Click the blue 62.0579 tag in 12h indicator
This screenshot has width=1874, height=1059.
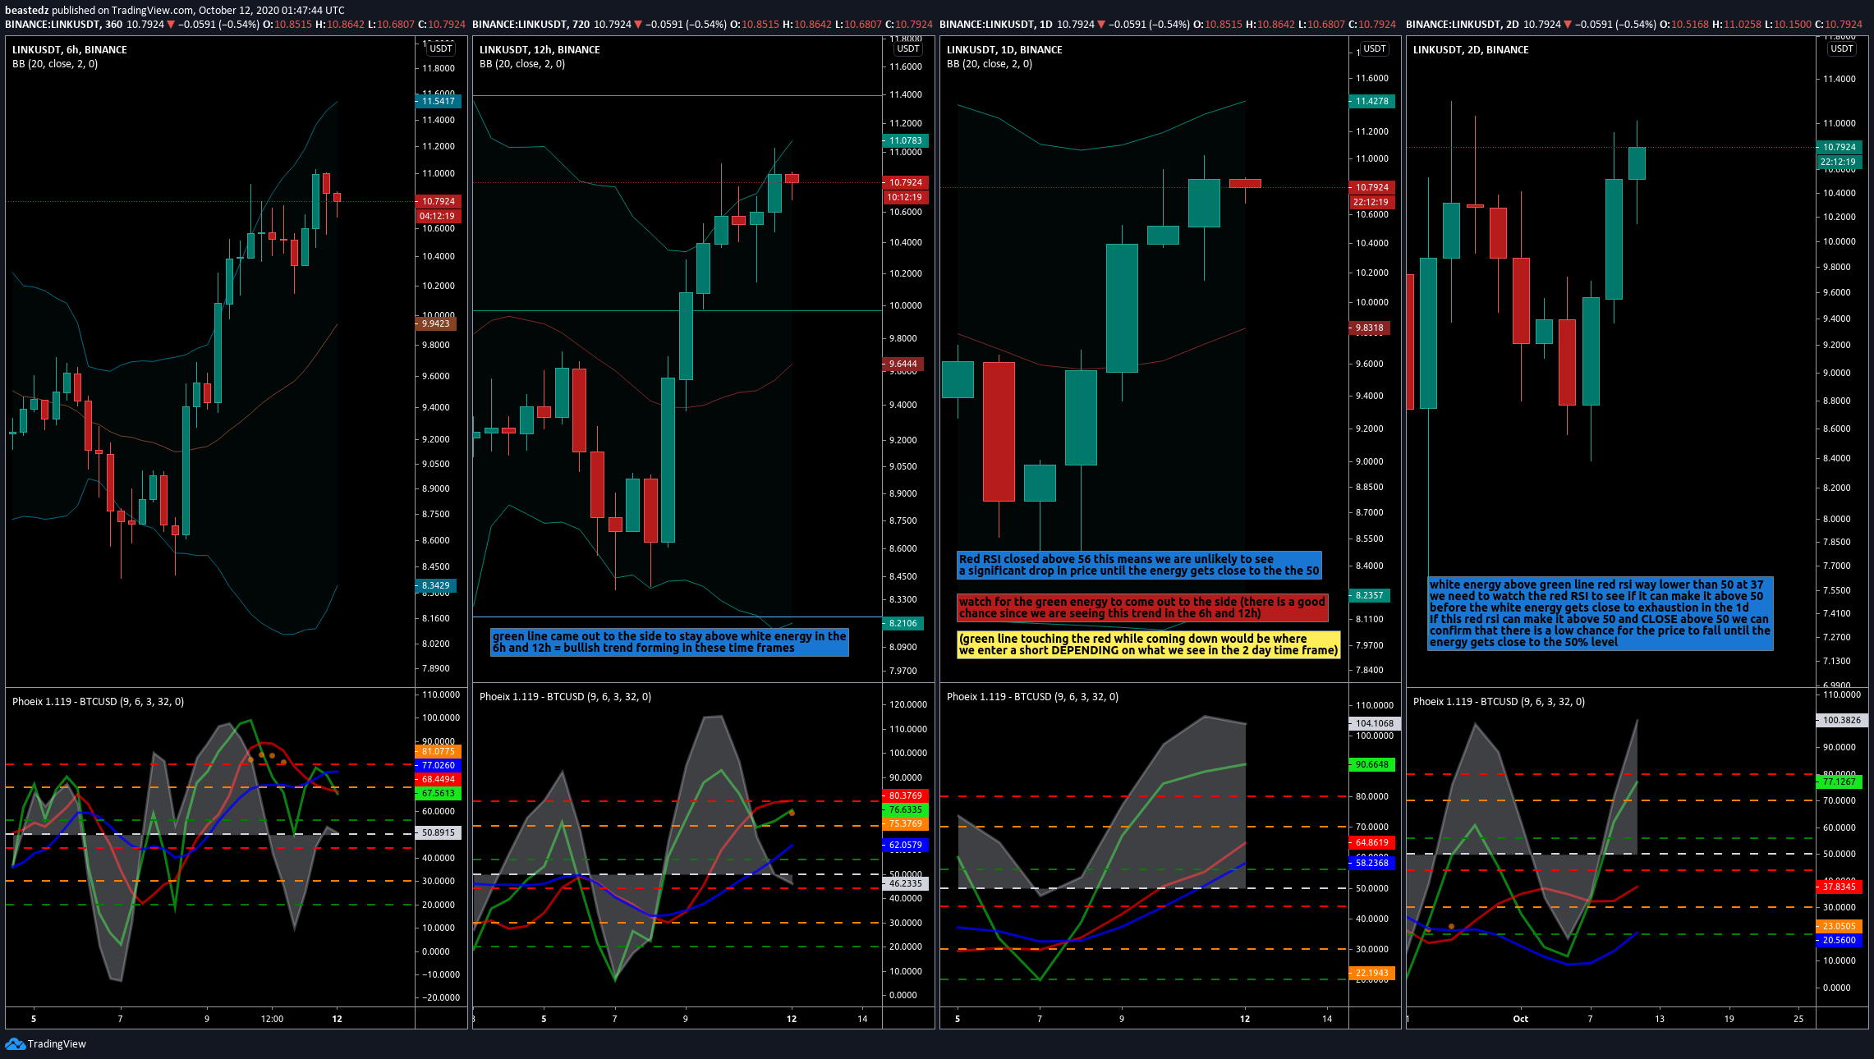click(x=906, y=845)
